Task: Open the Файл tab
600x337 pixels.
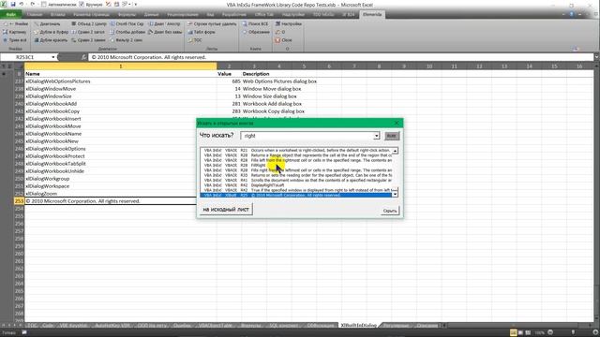Action: 10,15
